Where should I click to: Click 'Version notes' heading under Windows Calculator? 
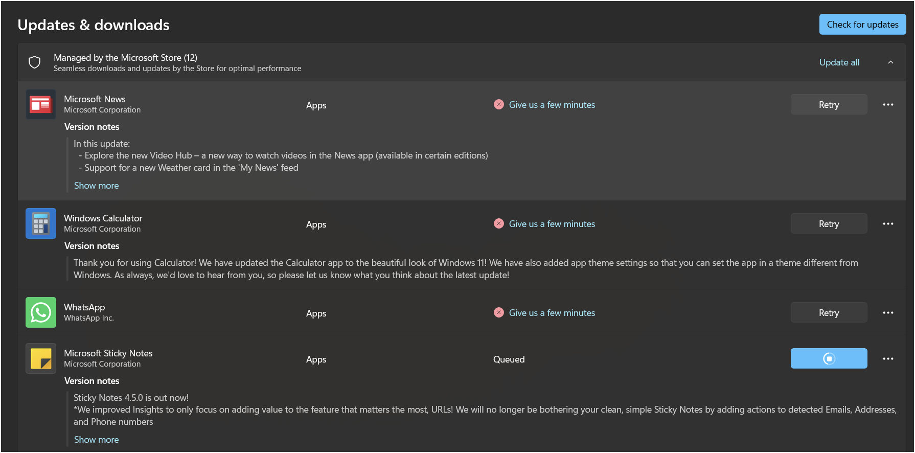tap(91, 246)
